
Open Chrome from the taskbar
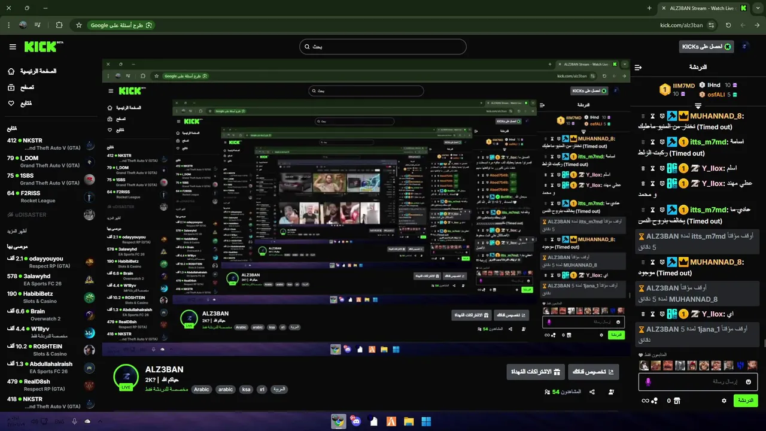339,421
